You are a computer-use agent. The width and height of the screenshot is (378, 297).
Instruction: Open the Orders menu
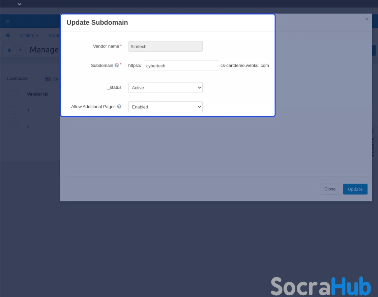click(x=29, y=35)
